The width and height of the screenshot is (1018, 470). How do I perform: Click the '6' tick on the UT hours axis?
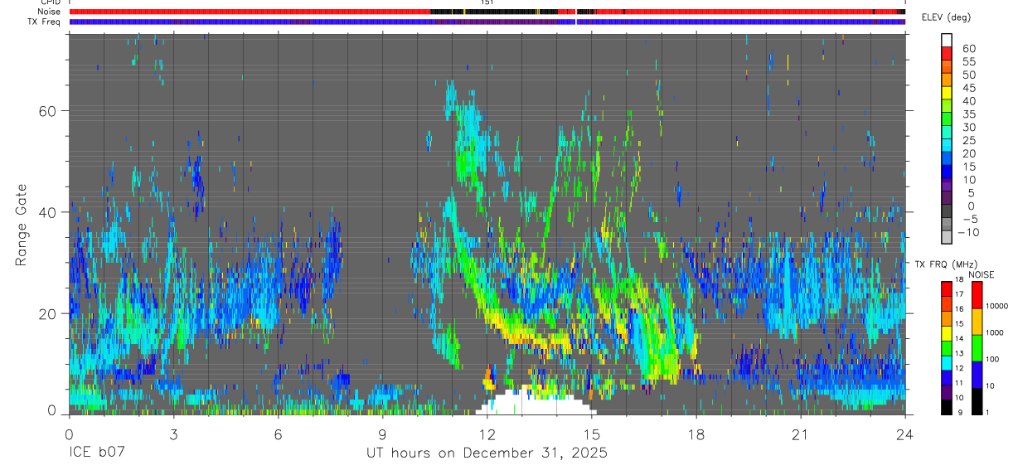(278, 434)
